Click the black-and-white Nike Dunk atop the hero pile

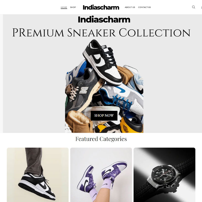[x=102, y=62]
